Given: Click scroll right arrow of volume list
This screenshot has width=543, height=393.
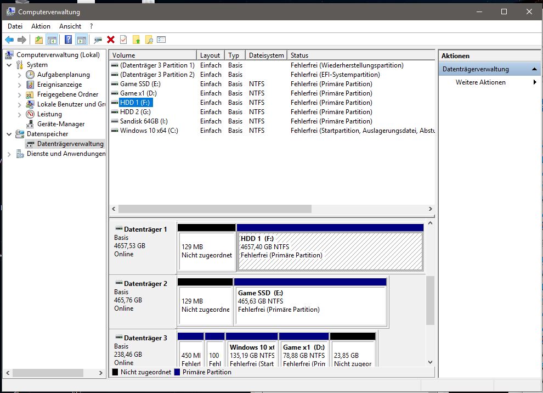Looking at the screenshot, I should tap(430, 209).
